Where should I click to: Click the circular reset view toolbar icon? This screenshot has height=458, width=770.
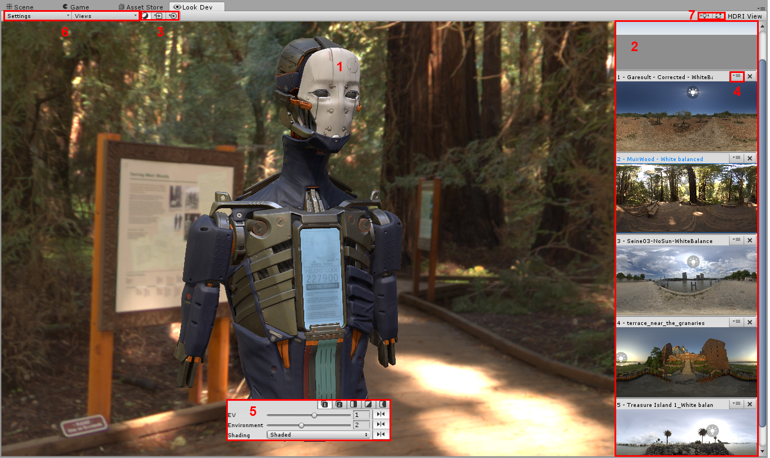[172, 16]
